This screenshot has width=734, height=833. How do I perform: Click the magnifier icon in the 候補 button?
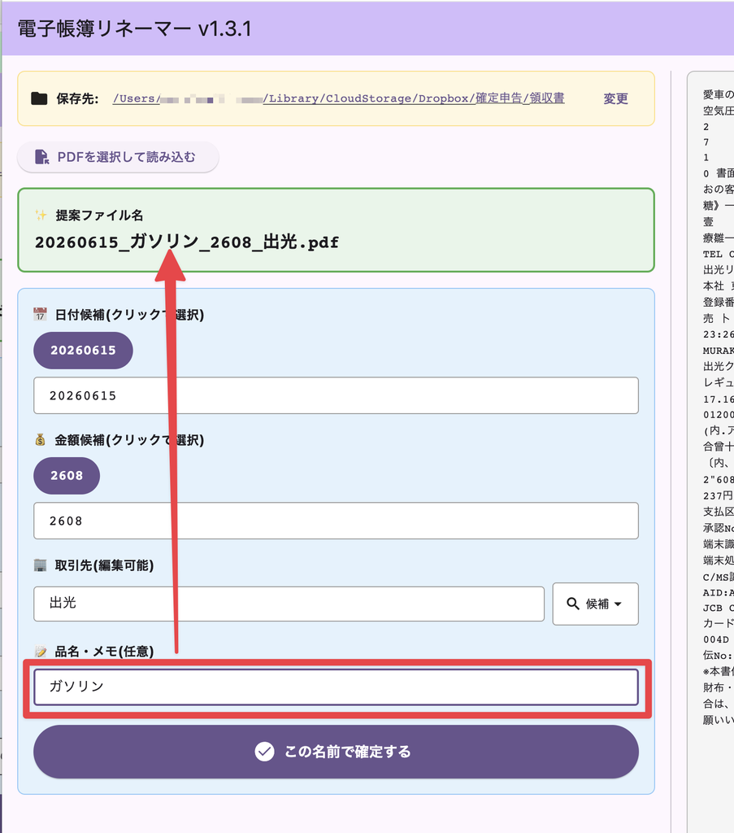573,604
